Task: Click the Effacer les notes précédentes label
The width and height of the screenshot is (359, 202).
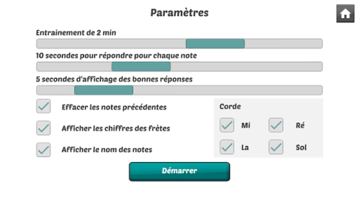Action: pyautogui.click(x=114, y=107)
